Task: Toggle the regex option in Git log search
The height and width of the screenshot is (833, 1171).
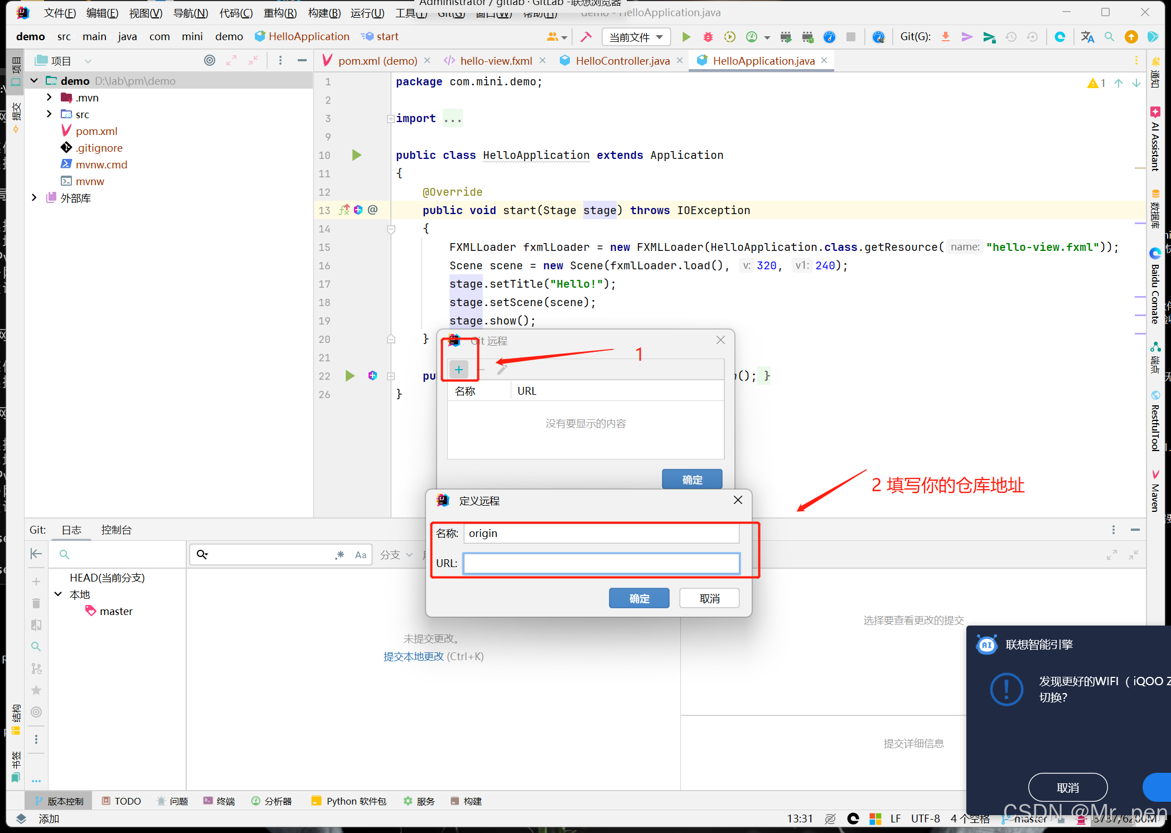Action: (340, 555)
